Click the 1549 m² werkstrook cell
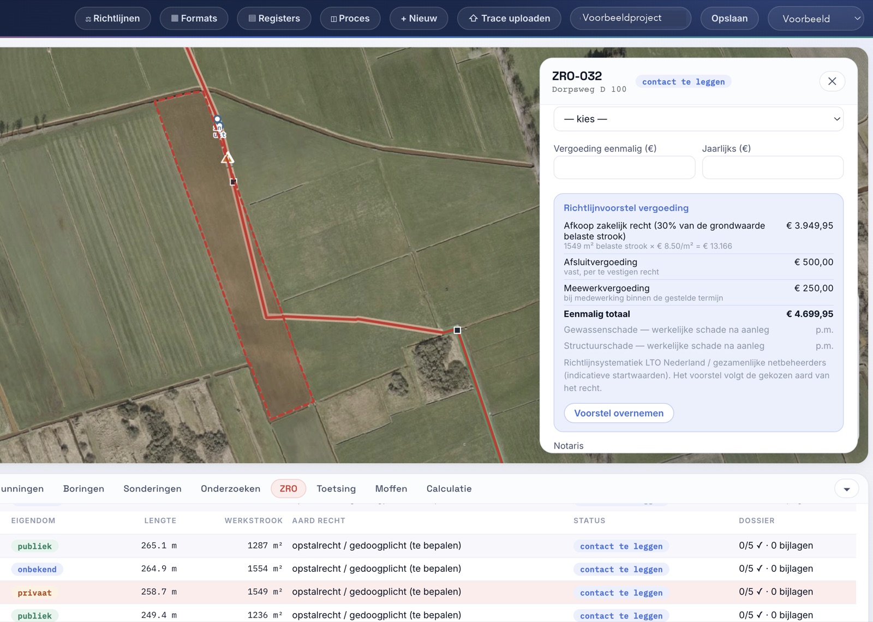This screenshot has height=622, width=873. [x=265, y=592]
